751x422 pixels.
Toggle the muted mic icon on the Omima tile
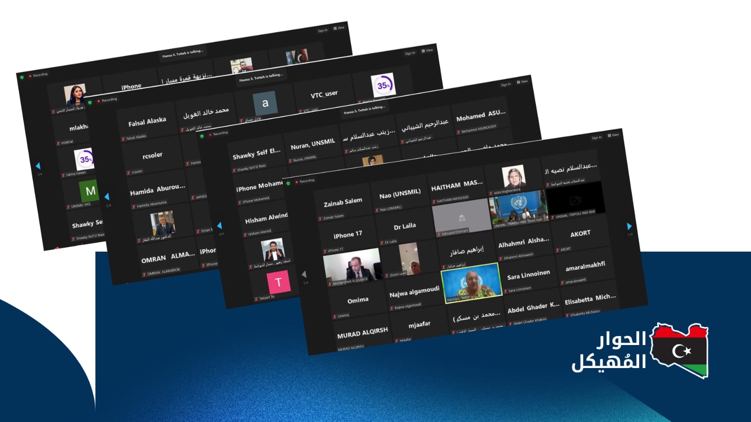[334, 316]
